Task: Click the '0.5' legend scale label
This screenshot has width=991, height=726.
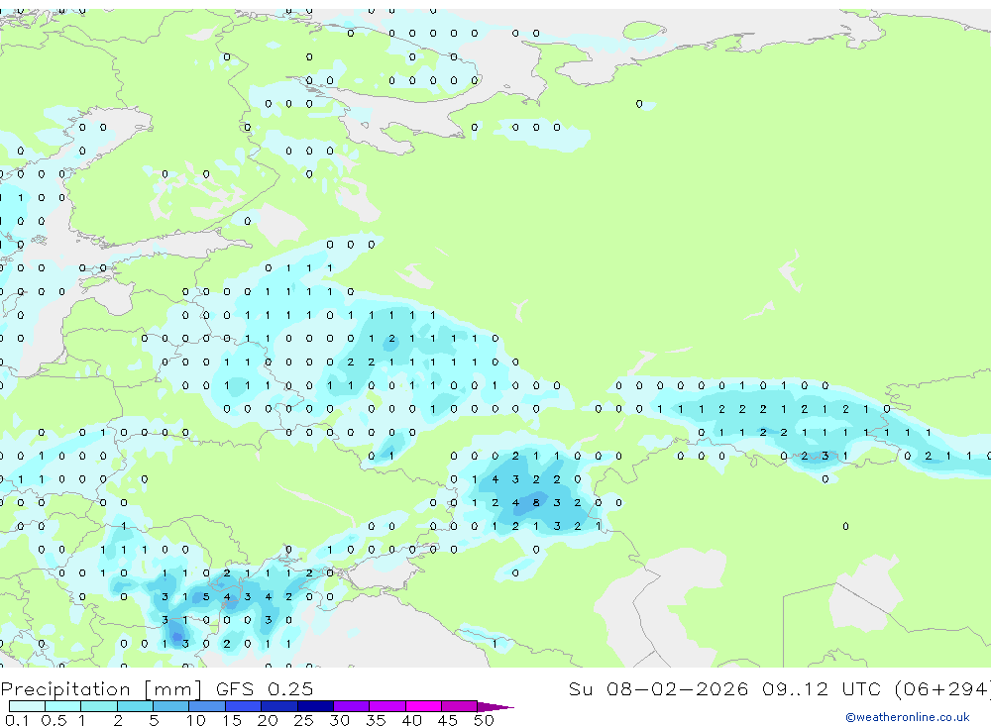Action: click(x=54, y=720)
